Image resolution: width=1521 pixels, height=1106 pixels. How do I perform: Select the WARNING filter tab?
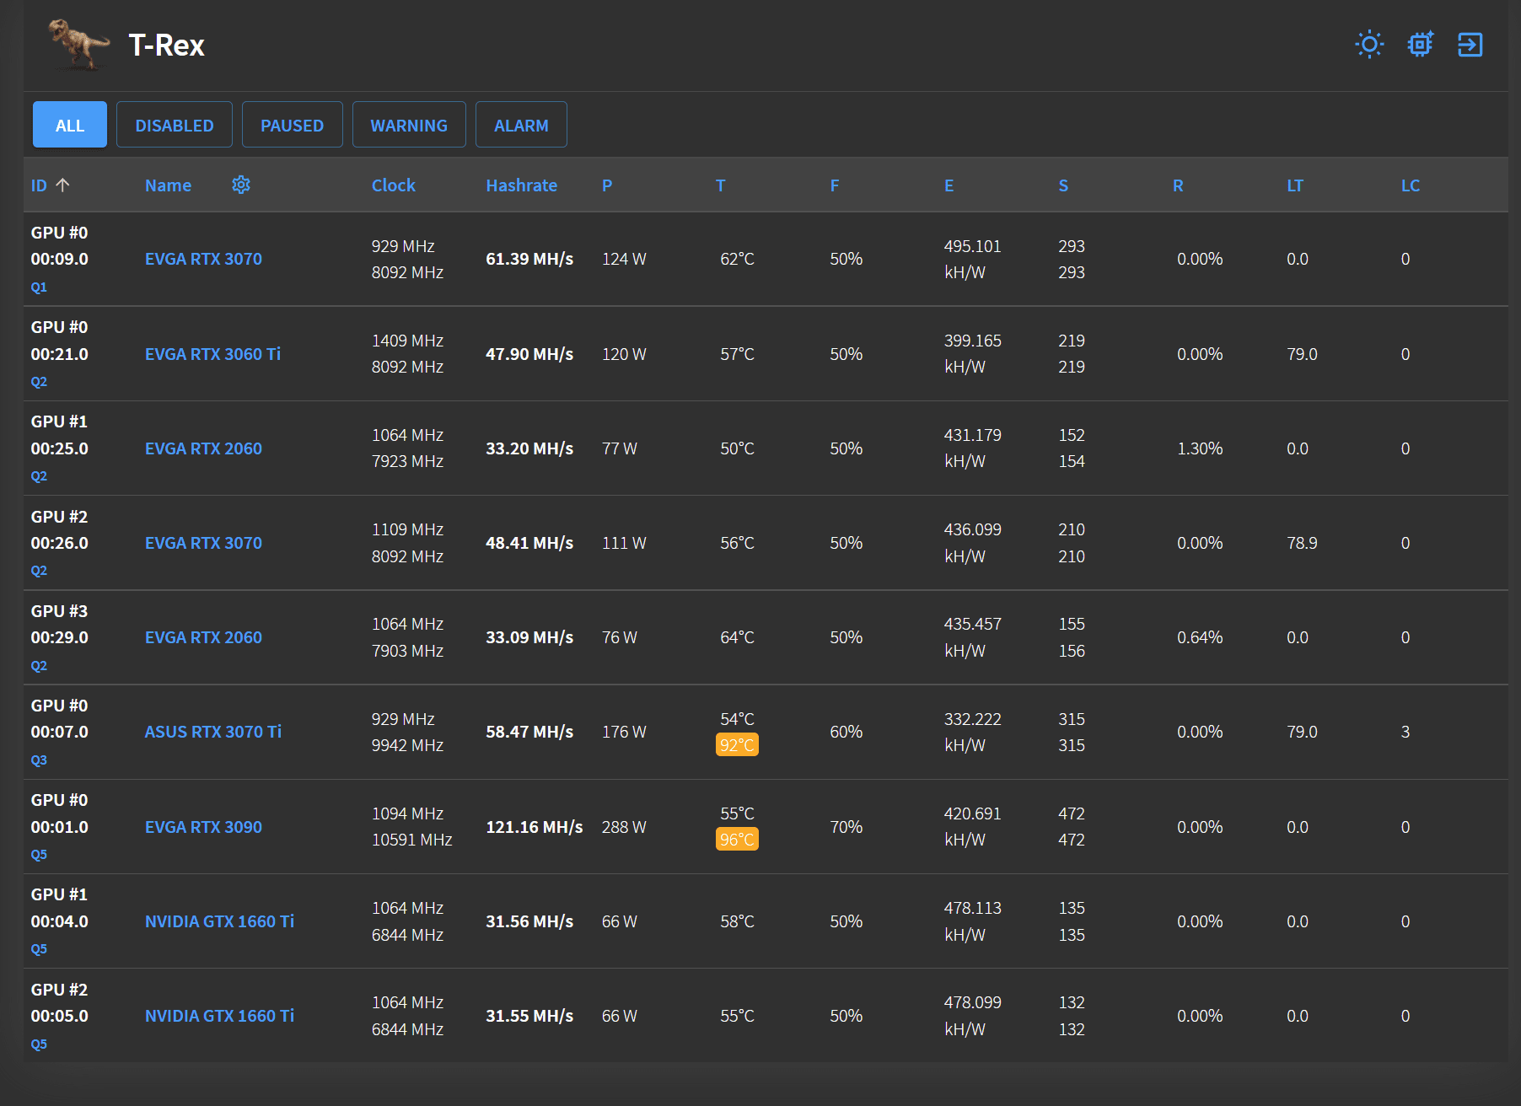(x=409, y=125)
